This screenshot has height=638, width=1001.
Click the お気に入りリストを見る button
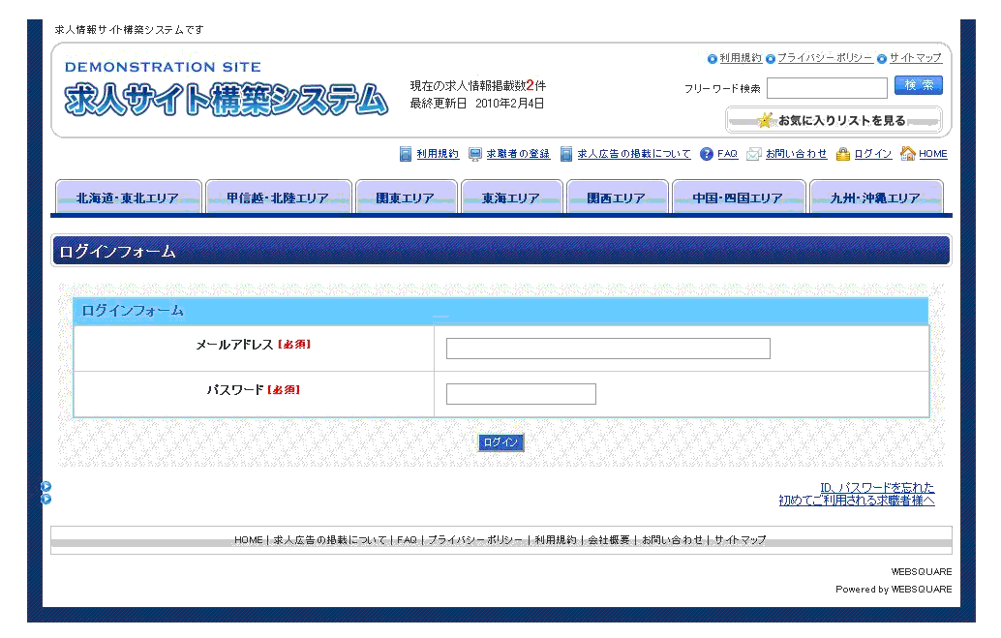pos(834,120)
